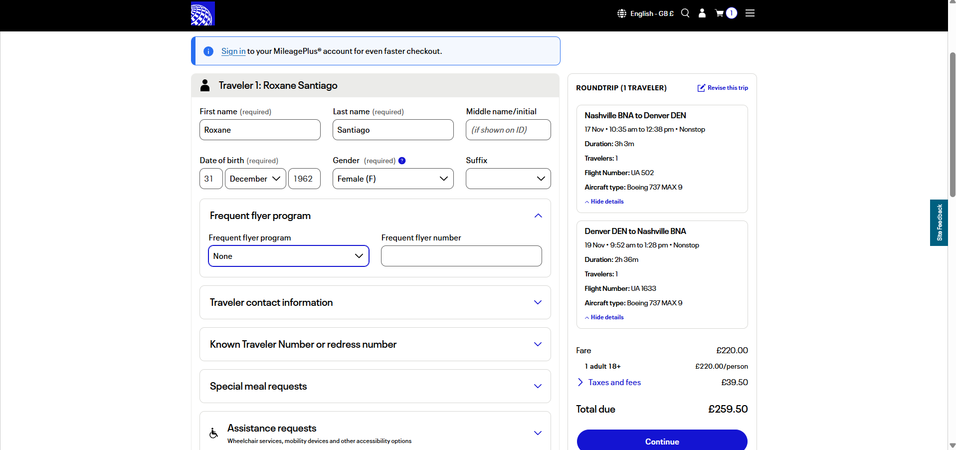Open the birth month December dropdown
Viewport: 956px width, 450px height.
(255, 179)
